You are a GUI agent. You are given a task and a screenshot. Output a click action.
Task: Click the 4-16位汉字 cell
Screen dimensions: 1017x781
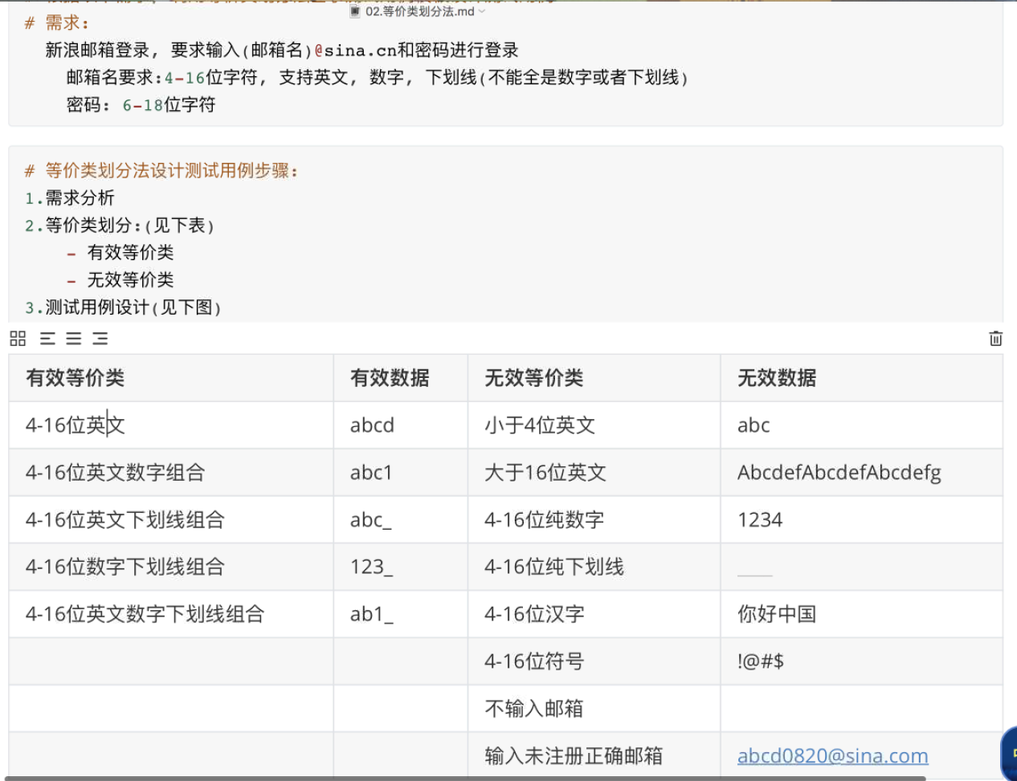[594, 615]
